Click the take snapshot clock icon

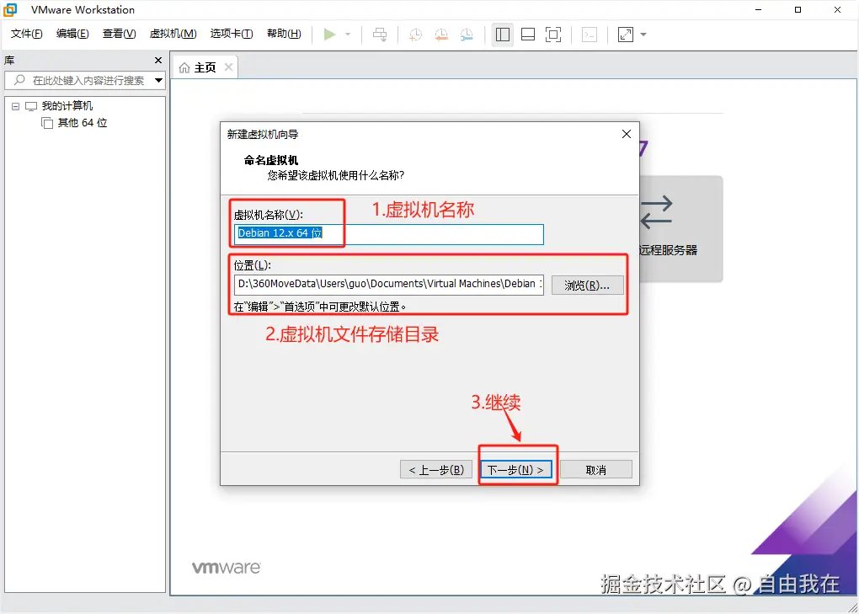click(x=416, y=35)
